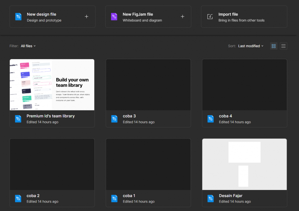Open the All files filter dropdown
The width and height of the screenshot is (299, 211).
click(28, 46)
